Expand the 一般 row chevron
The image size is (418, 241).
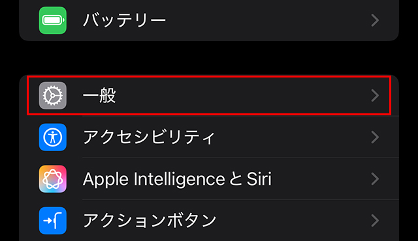pyautogui.click(x=375, y=95)
